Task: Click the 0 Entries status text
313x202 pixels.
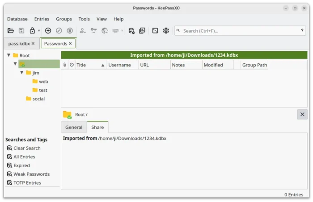Action: [x=294, y=194]
